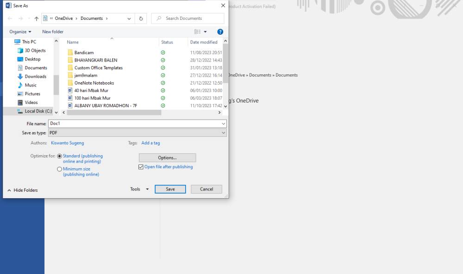Viewport: 463px width, 274px height.
Task: Open the File name dropdown arrow
Action: click(224, 124)
